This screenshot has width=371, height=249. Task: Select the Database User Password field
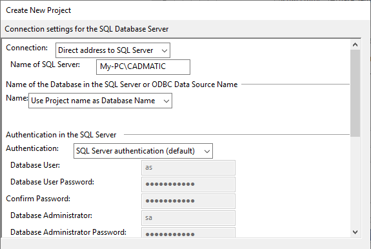(x=188, y=184)
